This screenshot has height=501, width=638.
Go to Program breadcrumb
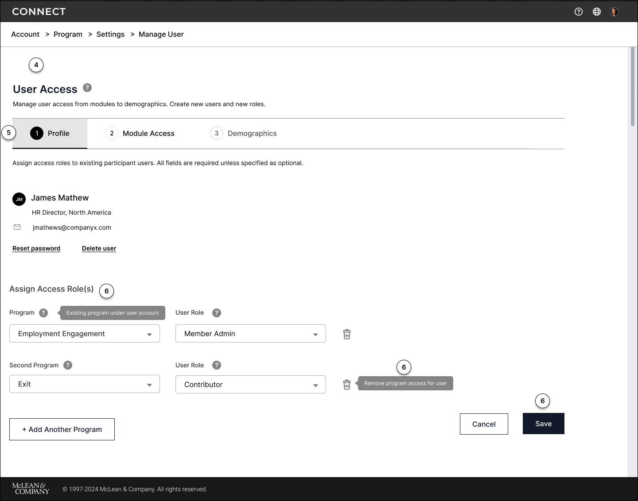click(68, 34)
